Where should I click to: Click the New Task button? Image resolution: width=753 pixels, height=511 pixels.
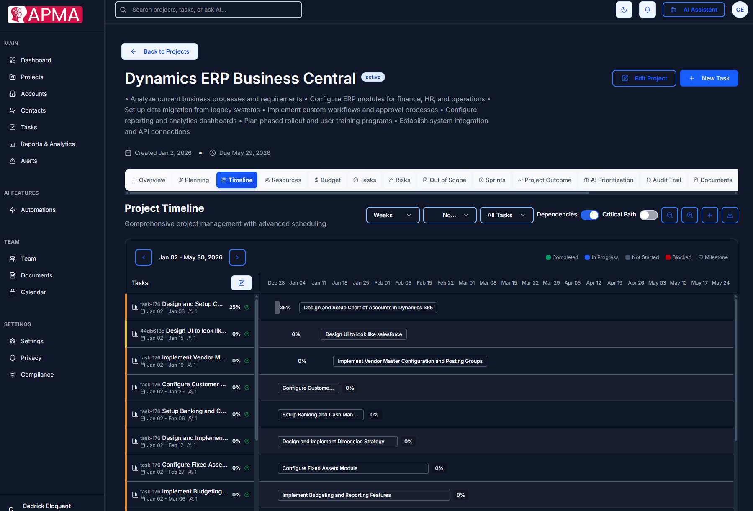point(709,78)
